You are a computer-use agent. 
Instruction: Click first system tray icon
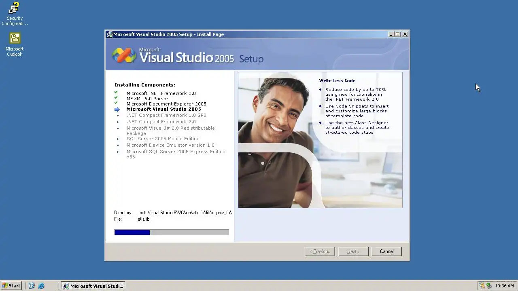[x=482, y=286]
